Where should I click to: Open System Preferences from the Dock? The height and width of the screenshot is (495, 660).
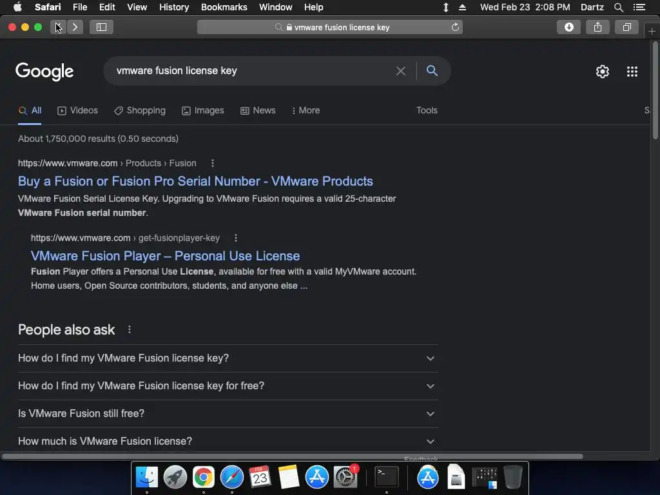(x=345, y=478)
